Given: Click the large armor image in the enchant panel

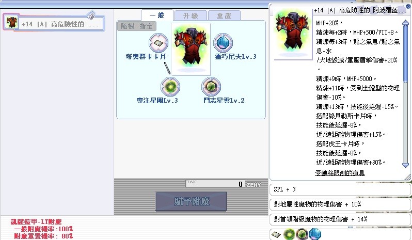Looking at the screenshot, I should [192, 46].
